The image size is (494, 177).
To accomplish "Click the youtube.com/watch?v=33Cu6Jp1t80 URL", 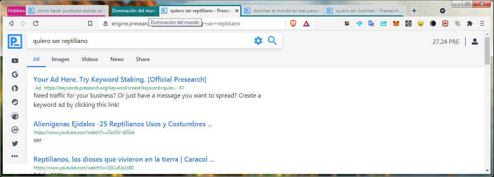I will coord(83,168).
